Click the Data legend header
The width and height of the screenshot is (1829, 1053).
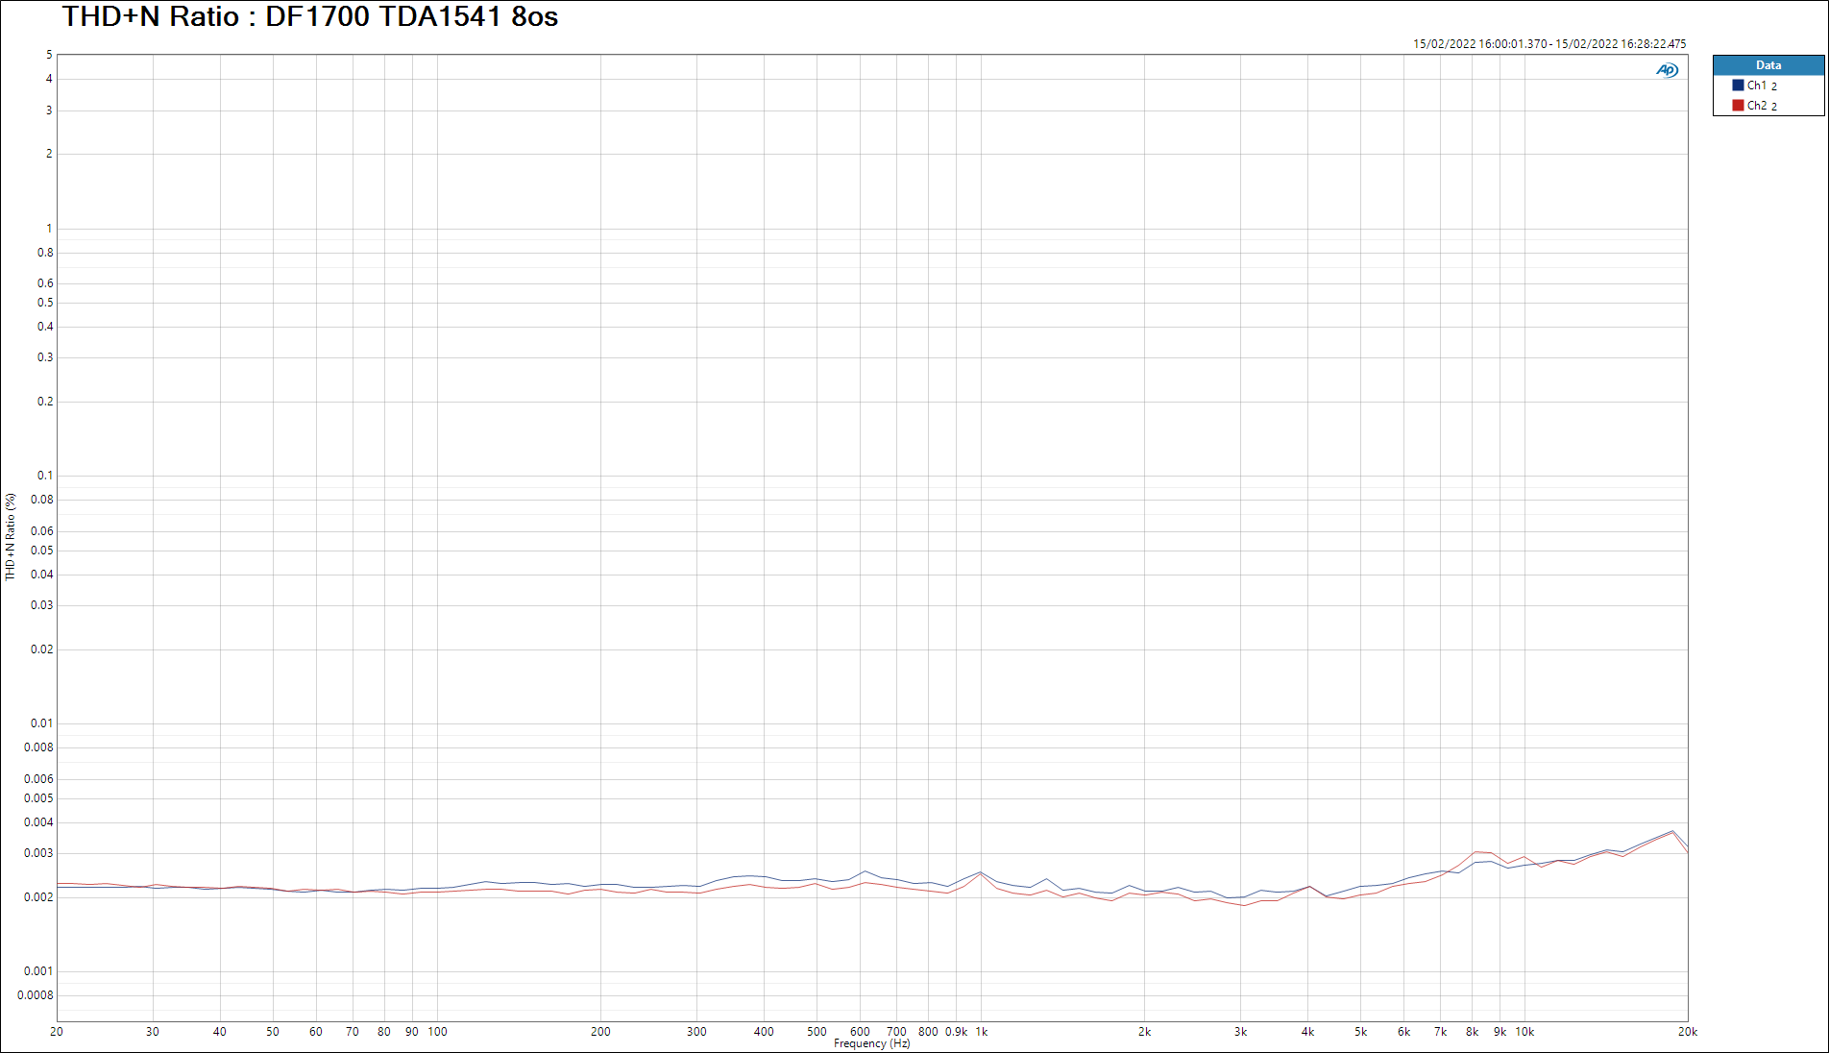[1768, 65]
